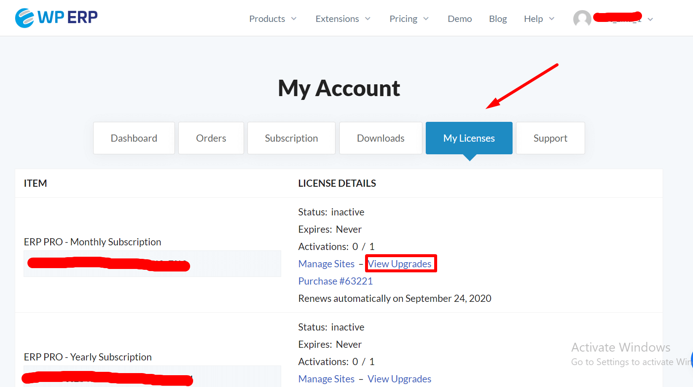Click the chat widget at bottom right
The width and height of the screenshot is (693, 387).
(x=690, y=360)
